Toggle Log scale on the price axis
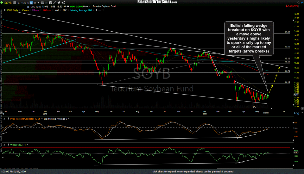This screenshot has height=174, width=304. 296,113
